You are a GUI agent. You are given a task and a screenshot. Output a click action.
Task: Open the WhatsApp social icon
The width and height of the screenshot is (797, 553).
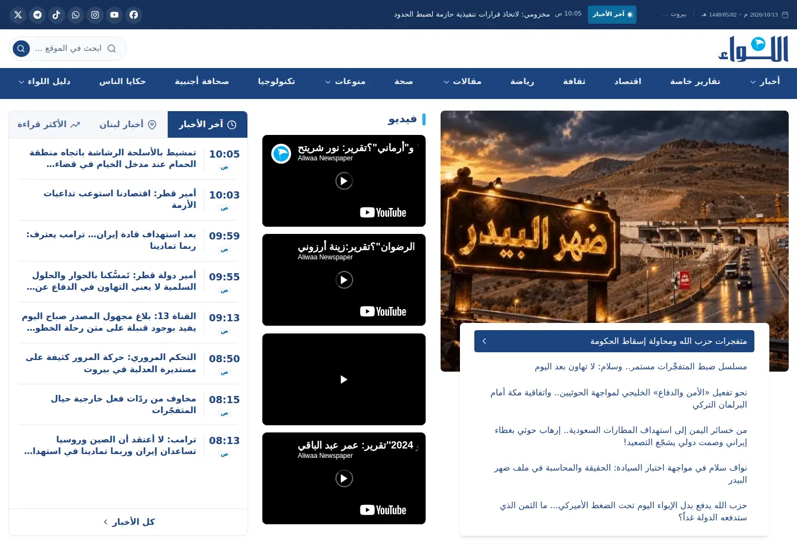[x=76, y=15]
